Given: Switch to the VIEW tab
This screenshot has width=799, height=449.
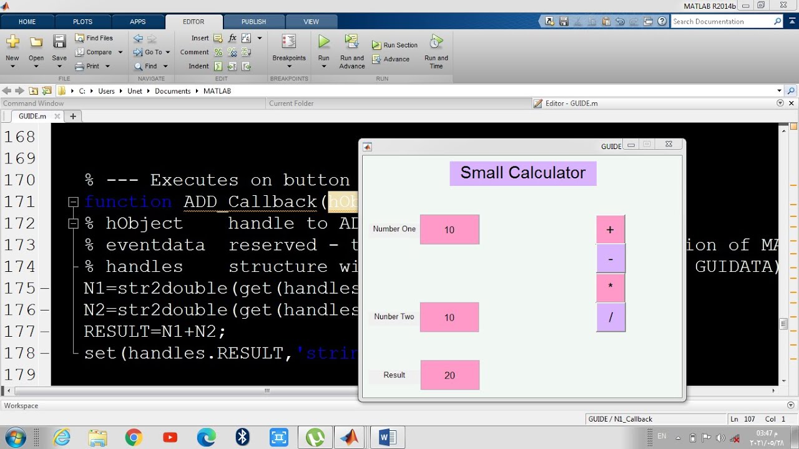Looking at the screenshot, I should pos(311,22).
